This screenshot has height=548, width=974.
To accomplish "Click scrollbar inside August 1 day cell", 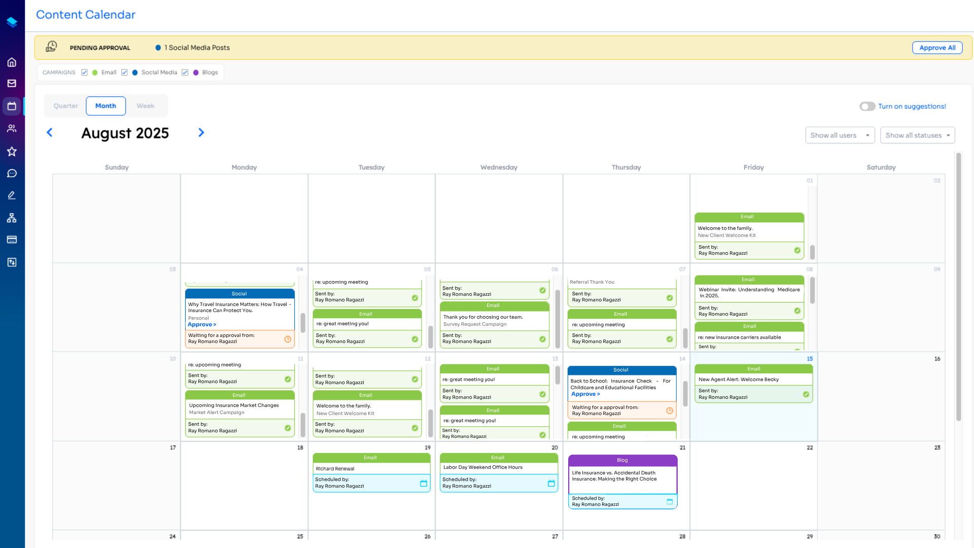I will click(812, 252).
